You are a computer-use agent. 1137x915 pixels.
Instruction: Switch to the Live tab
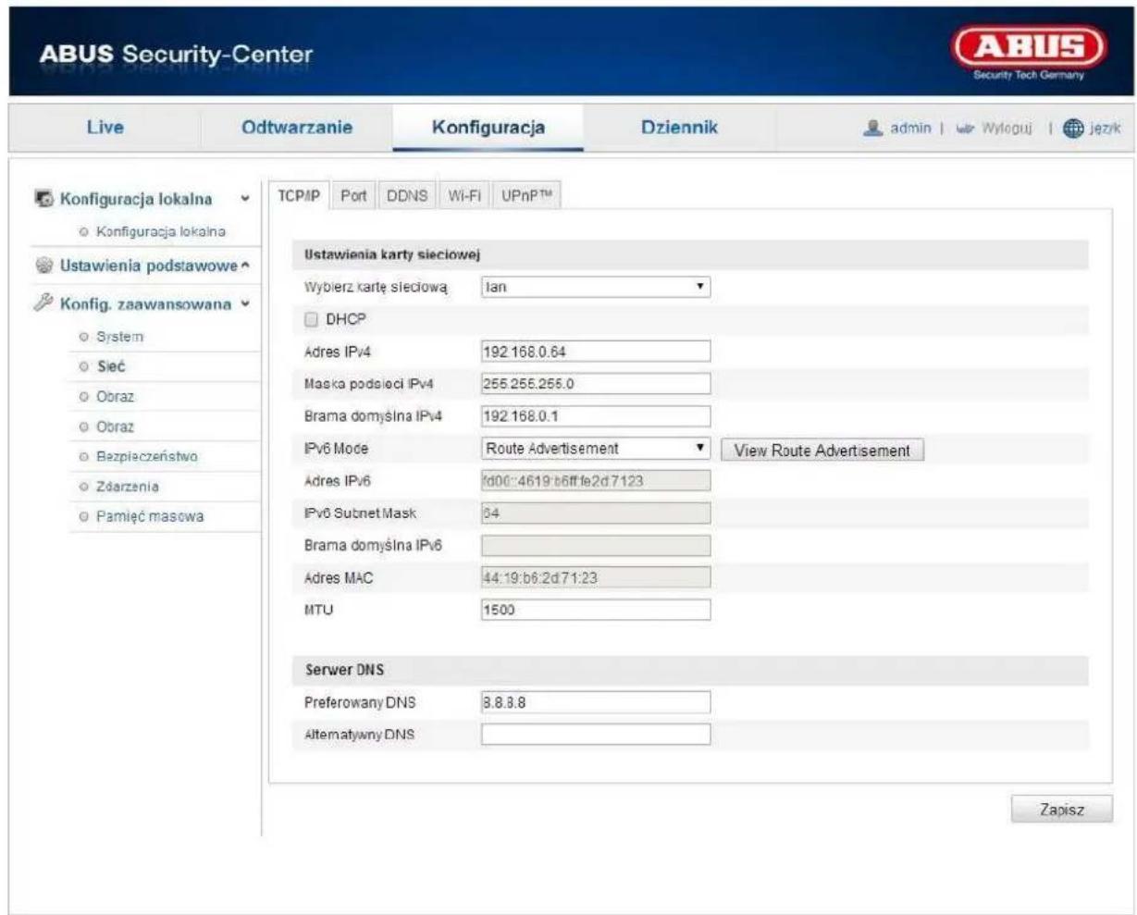[x=105, y=128]
